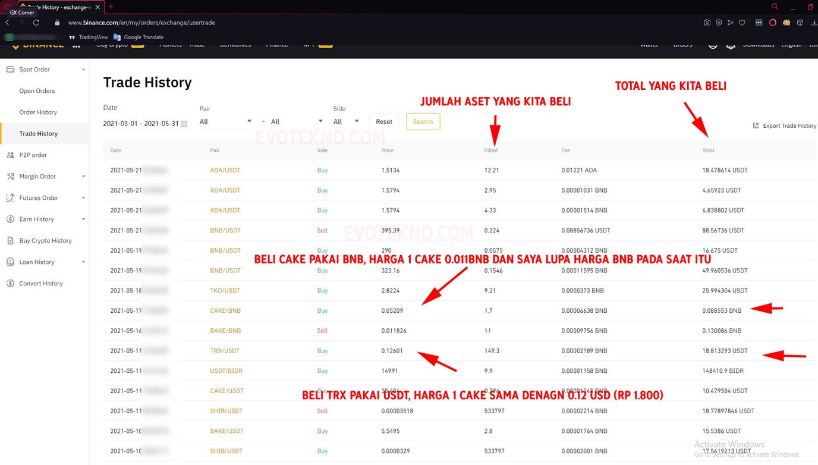
Task: Expand the Futures Order sidebar section
Action: tap(45, 198)
